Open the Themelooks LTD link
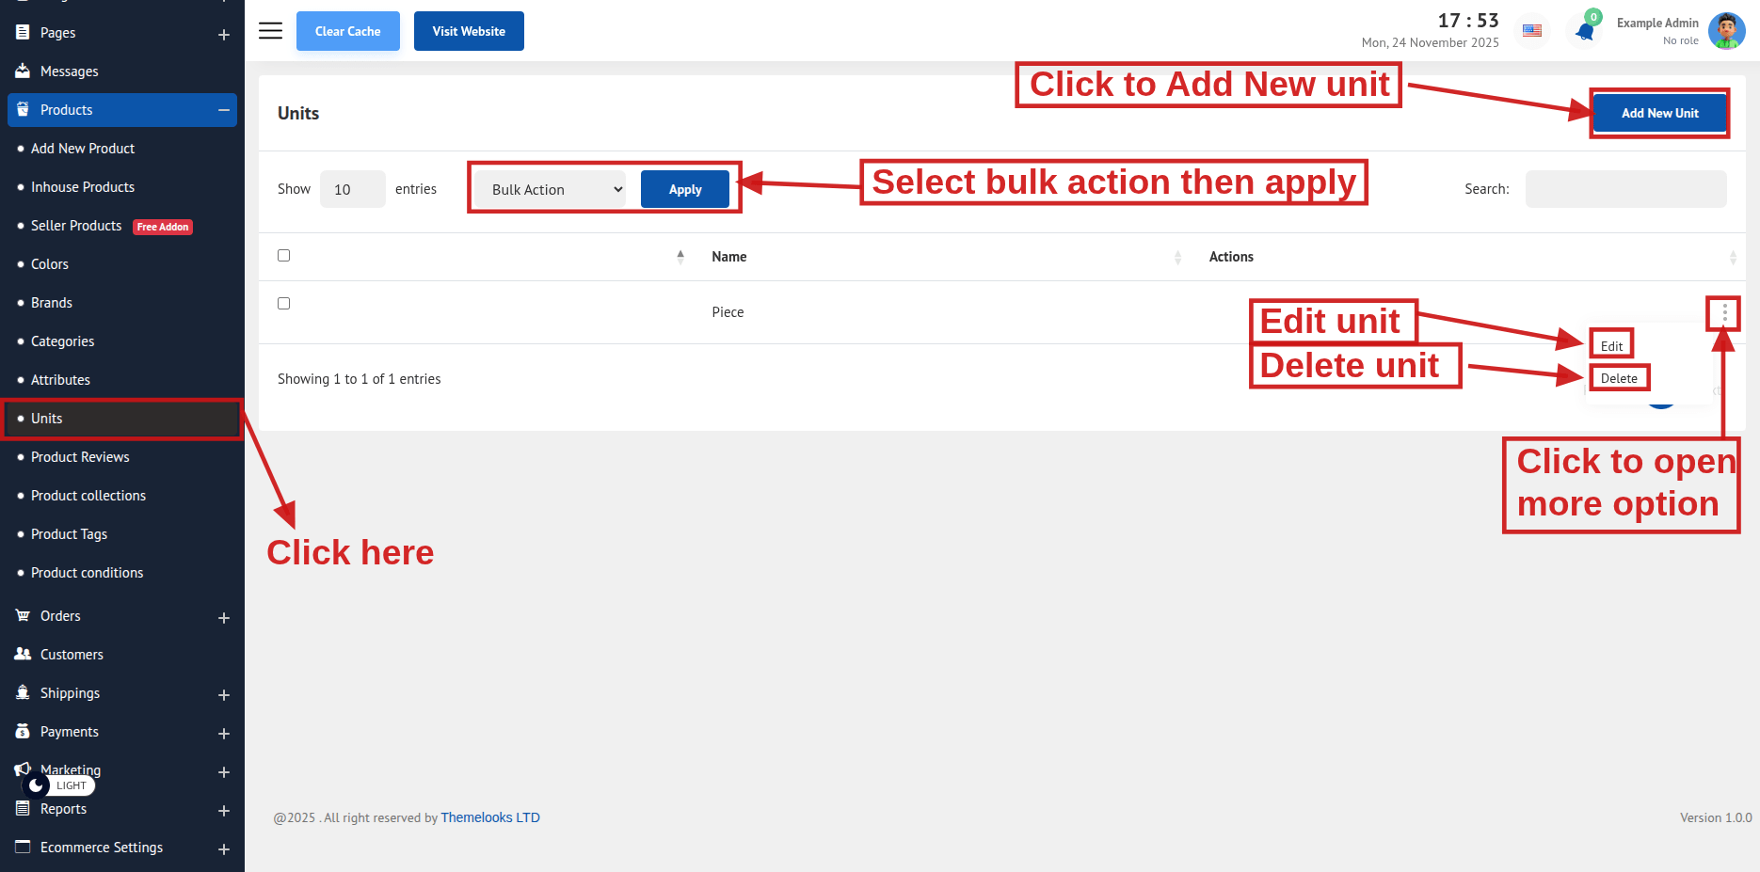Image resolution: width=1760 pixels, height=872 pixels. (x=489, y=817)
